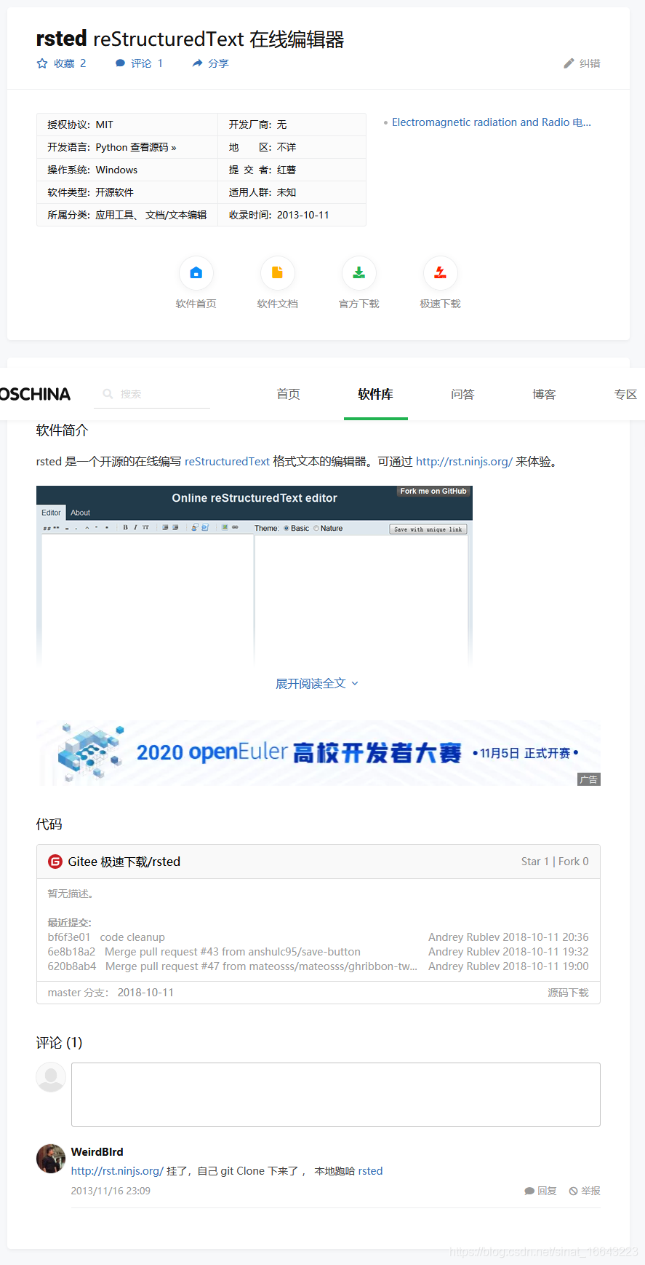The width and height of the screenshot is (645, 1265).
Task: Open the WeirdBird username link
Action: click(97, 1151)
